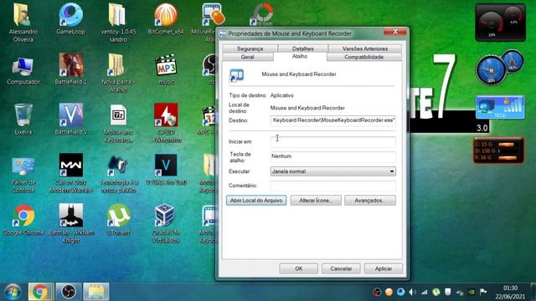Click the Cancelar button
The image size is (536, 301).
click(x=341, y=268)
